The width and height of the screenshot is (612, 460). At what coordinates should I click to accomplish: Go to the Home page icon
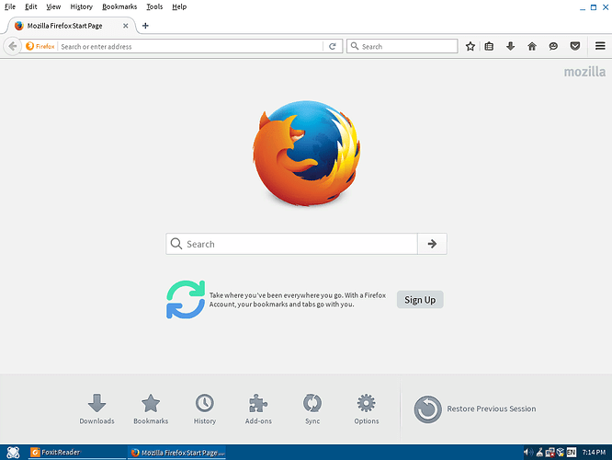coord(532,47)
